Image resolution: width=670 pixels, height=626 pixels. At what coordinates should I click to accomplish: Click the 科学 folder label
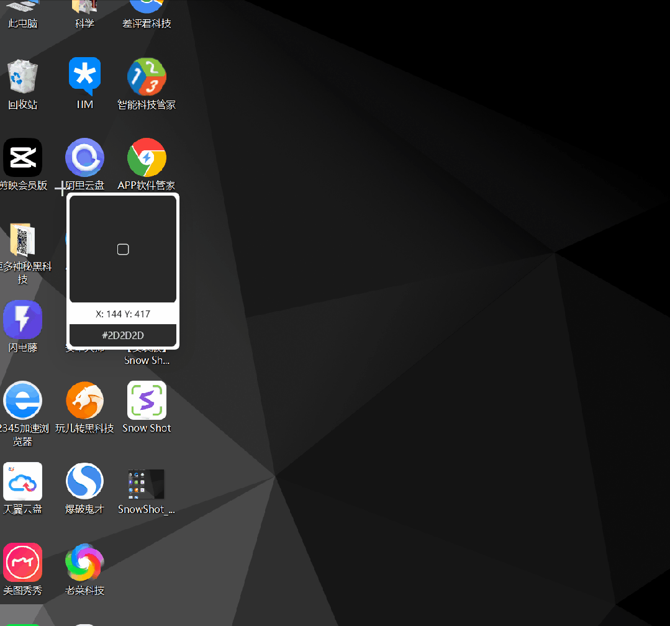click(x=84, y=23)
